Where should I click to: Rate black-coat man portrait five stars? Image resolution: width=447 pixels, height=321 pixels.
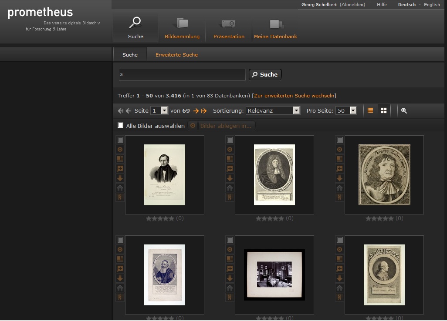coord(171,218)
